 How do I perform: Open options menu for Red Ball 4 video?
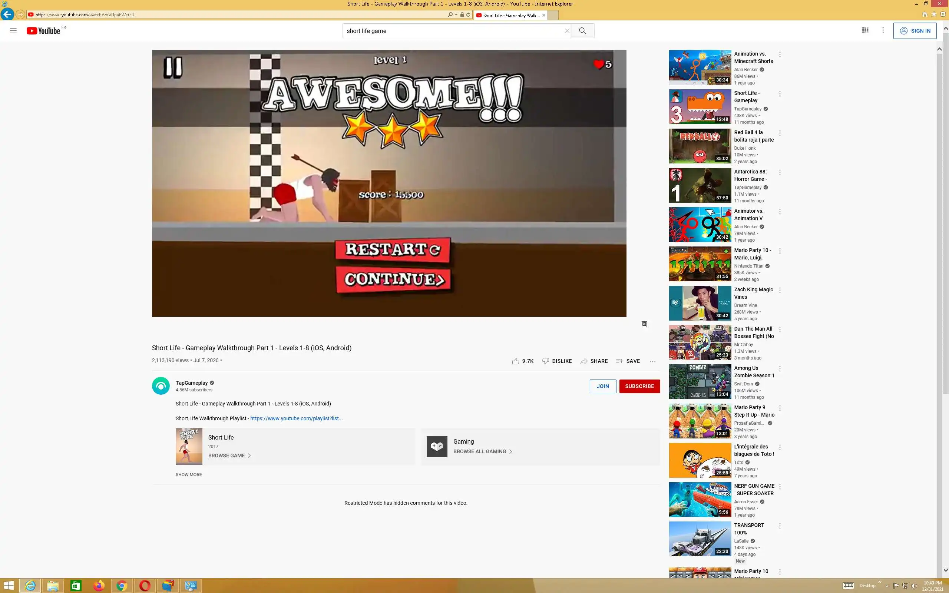tap(780, 133)
